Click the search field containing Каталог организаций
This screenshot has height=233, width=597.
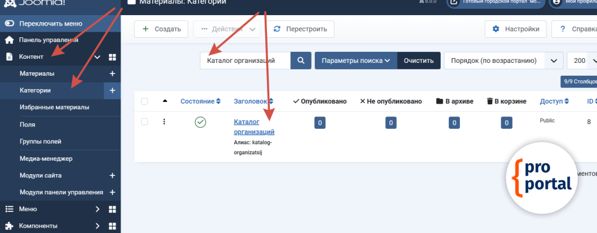[245, 61]
